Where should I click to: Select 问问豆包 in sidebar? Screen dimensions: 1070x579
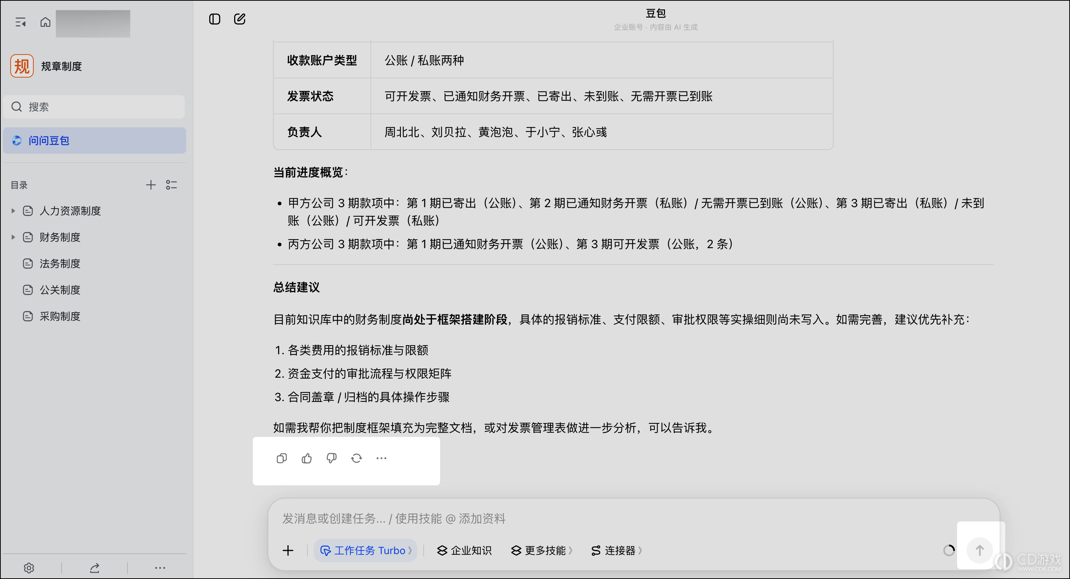pos(94,141)
